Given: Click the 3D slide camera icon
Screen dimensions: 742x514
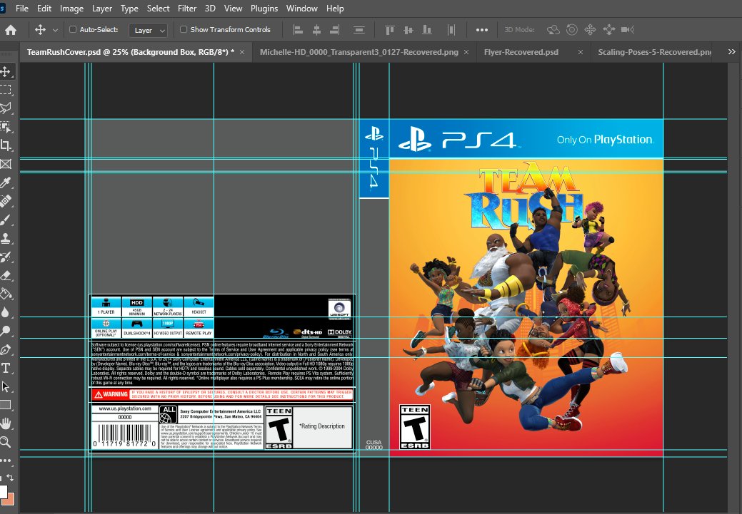Looking at the screenshot, I should click(609, 30).
